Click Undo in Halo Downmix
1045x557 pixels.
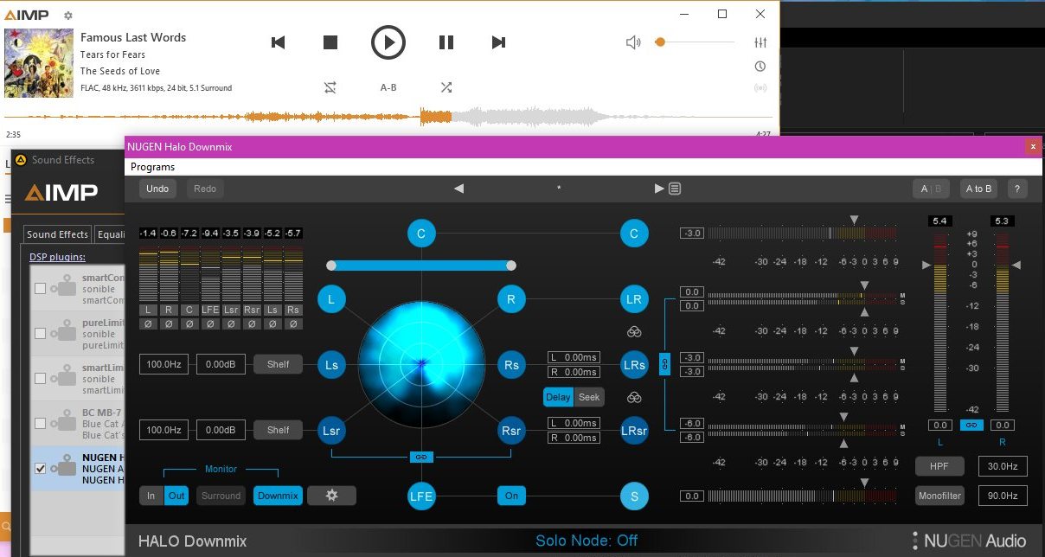coord(157,189)
